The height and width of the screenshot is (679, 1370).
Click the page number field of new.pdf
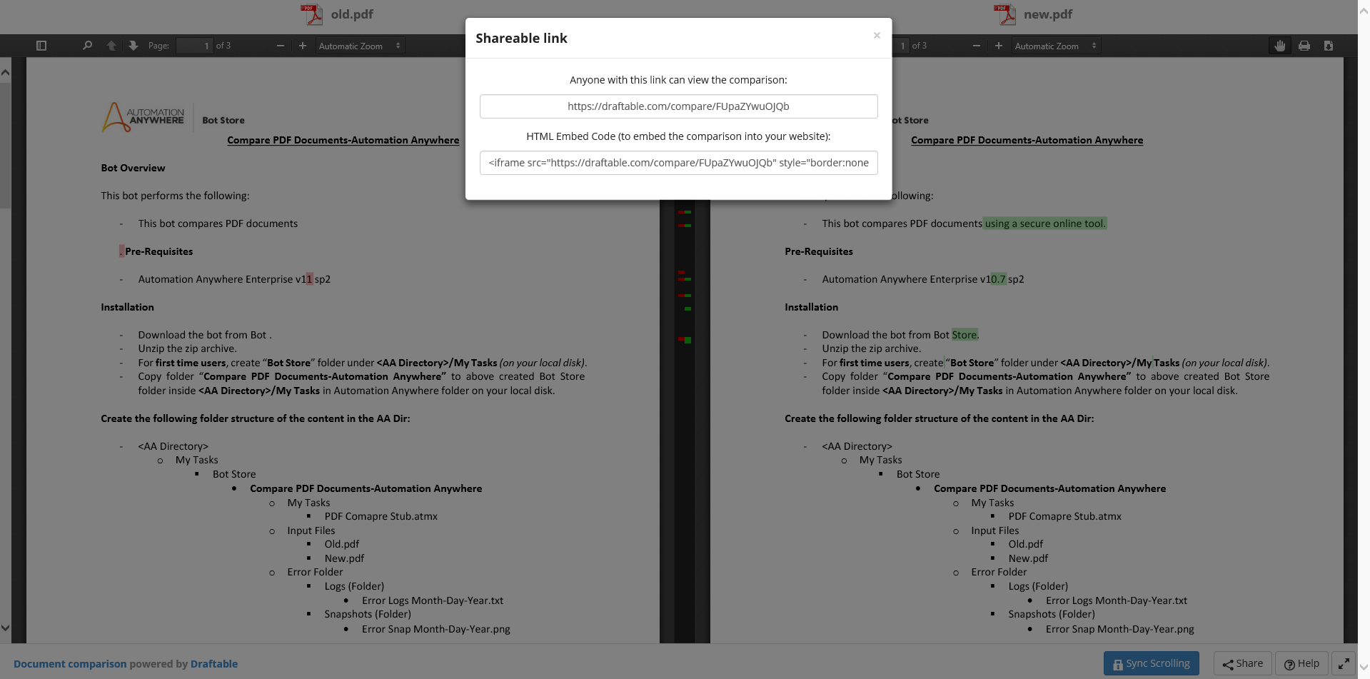(x=901, y=46)
